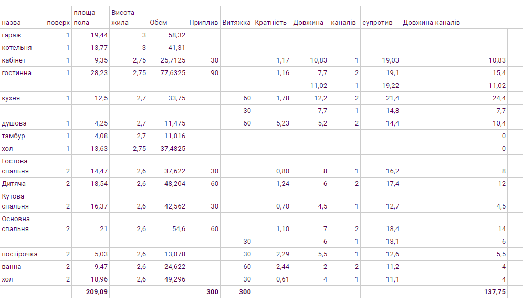Click the 'кухня' name cell

coord(23,98)
